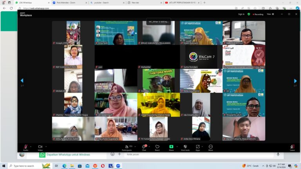Open the Zoom Chat panel
Image resolution: width=301 pixels, height=169 pixels.
click(x=144, y=147)
